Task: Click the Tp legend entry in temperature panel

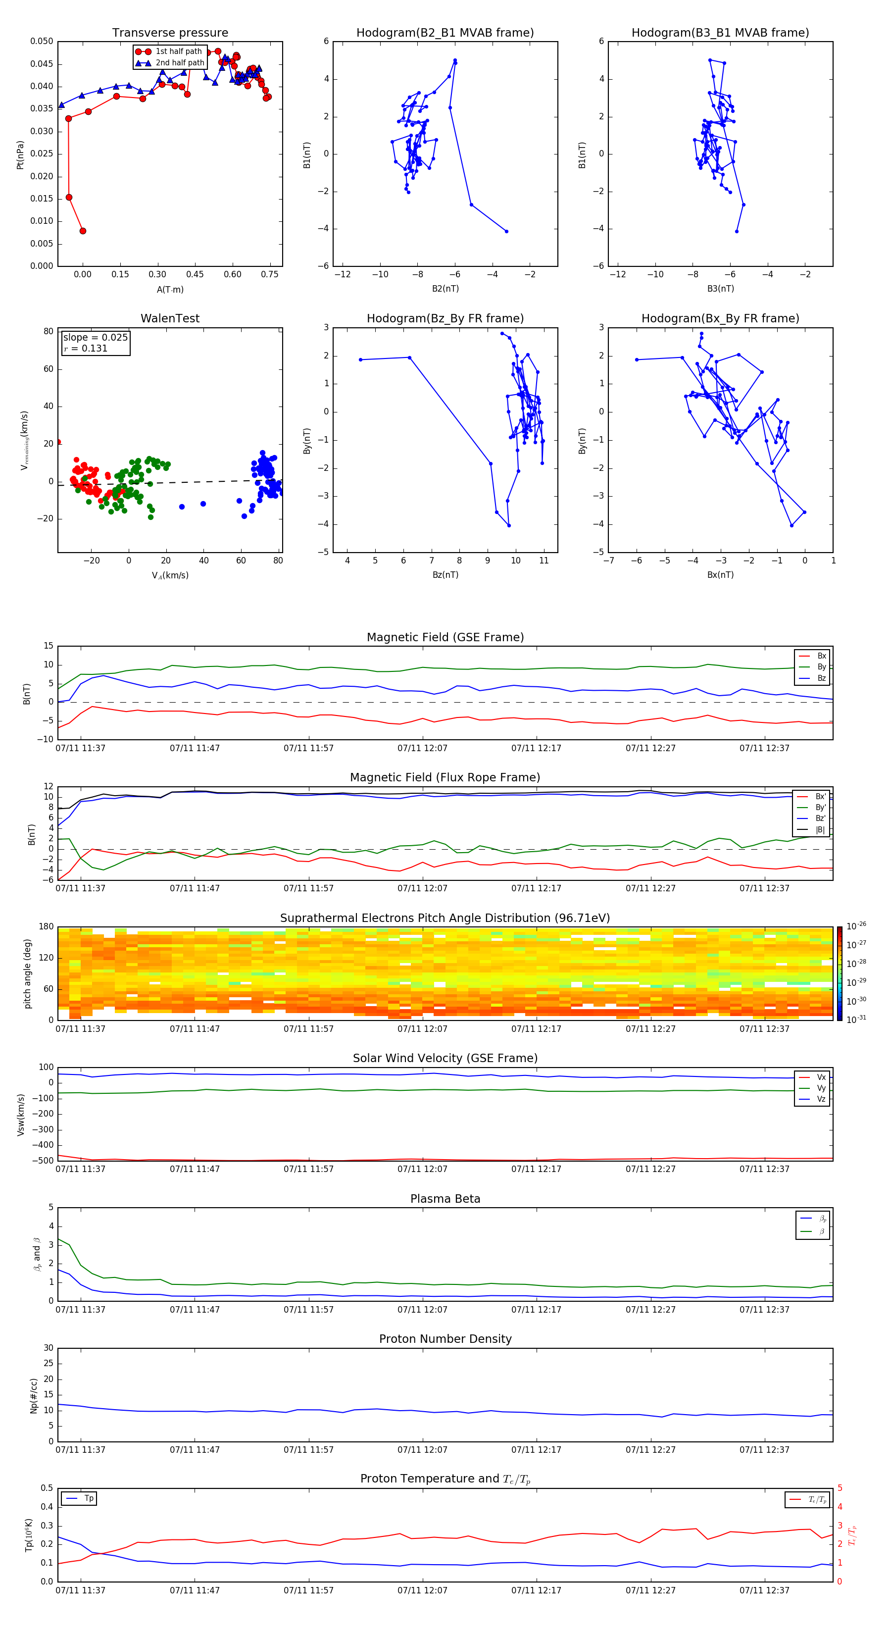Action: click(79, 1499)
